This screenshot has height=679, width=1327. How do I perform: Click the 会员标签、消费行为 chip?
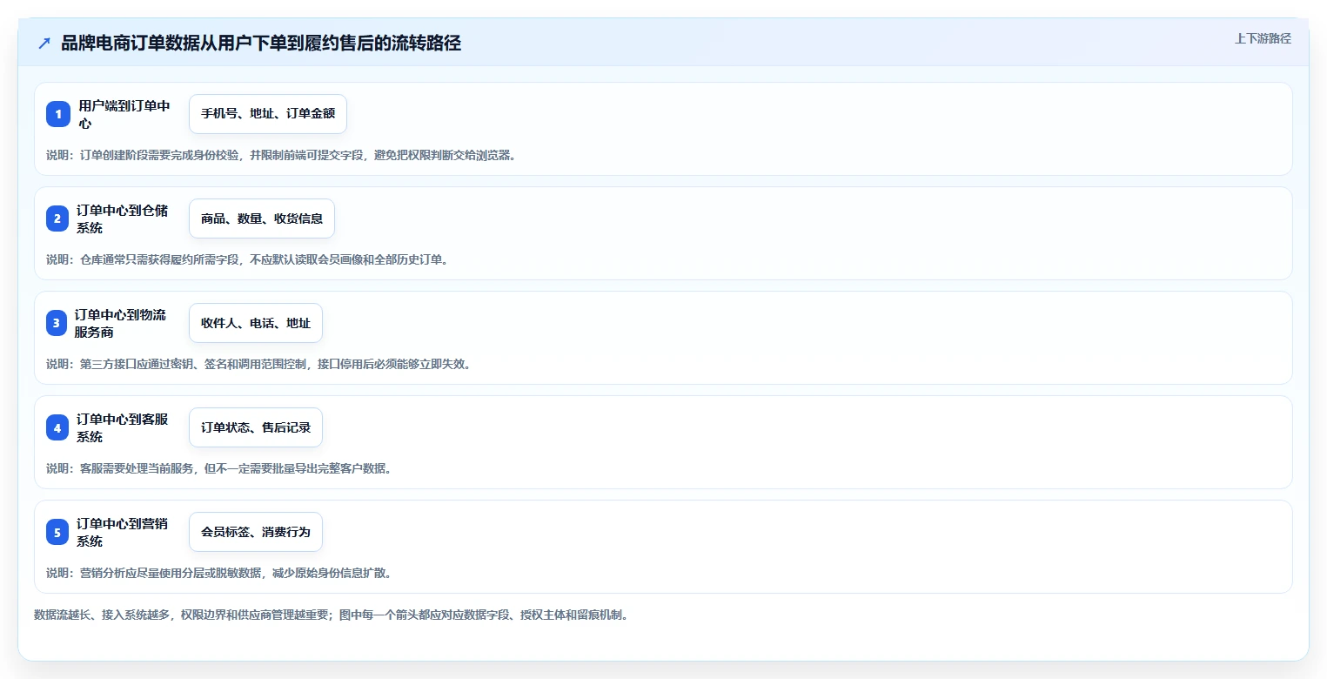point(256,532)
